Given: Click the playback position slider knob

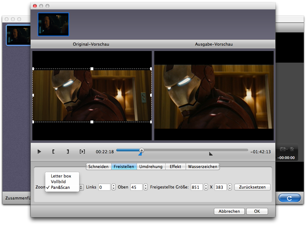Looking at the screenshot, I should pyautogui.click(x=142, y=150).
